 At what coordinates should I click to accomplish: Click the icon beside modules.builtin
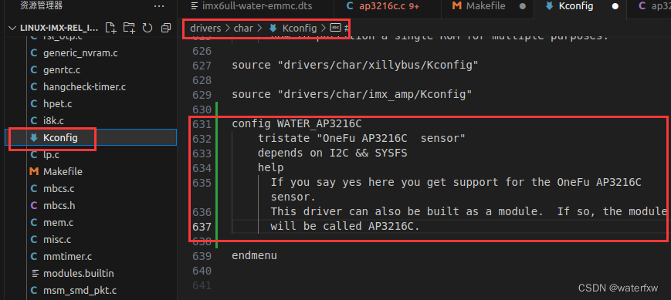tap(35, 274)
